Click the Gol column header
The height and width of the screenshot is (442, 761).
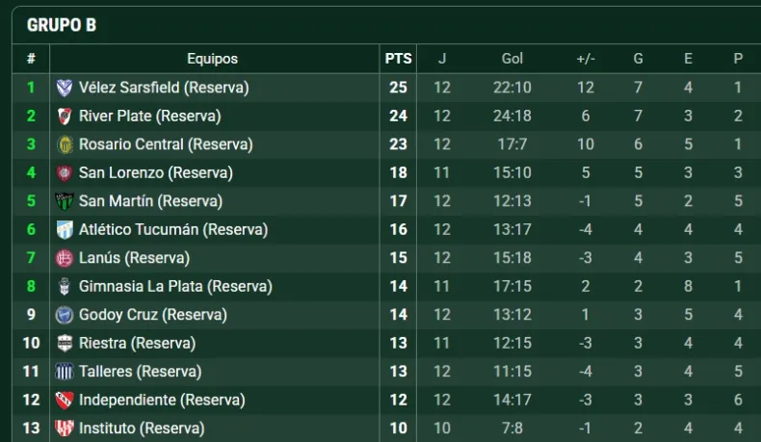(512, 59)
